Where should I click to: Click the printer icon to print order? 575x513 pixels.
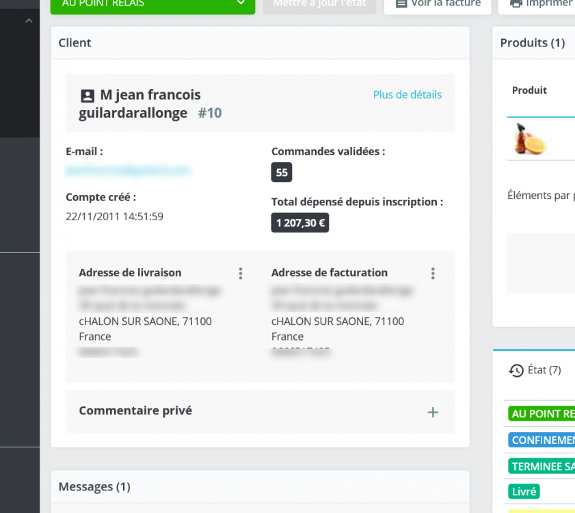[516, 3]
